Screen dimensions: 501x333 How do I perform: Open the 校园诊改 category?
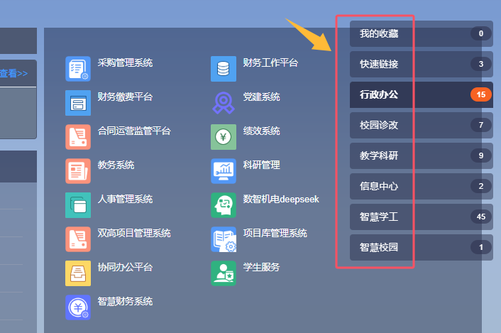pos(421,125)
